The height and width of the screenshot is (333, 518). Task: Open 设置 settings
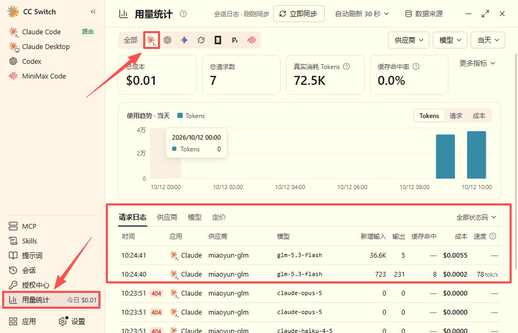(72, 321)
